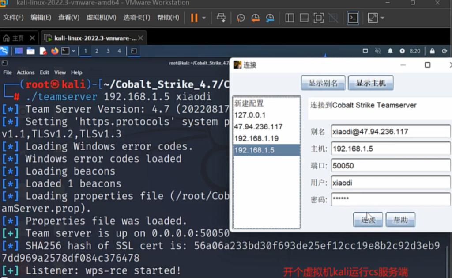
Task: Switch to the 主页 home tab
Action: pos(14,38)
